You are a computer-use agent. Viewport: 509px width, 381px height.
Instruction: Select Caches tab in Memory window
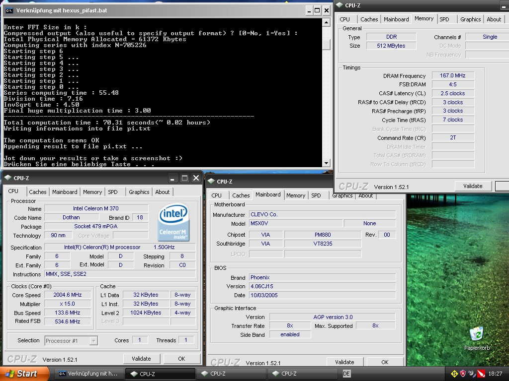[x=369, y=19]
